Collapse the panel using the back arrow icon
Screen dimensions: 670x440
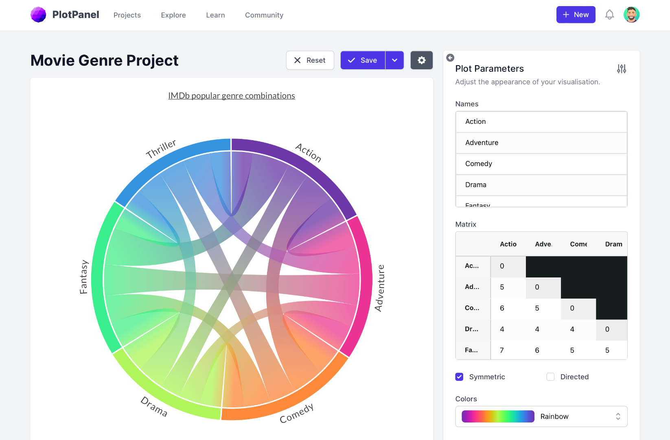[x=450, y=58]
